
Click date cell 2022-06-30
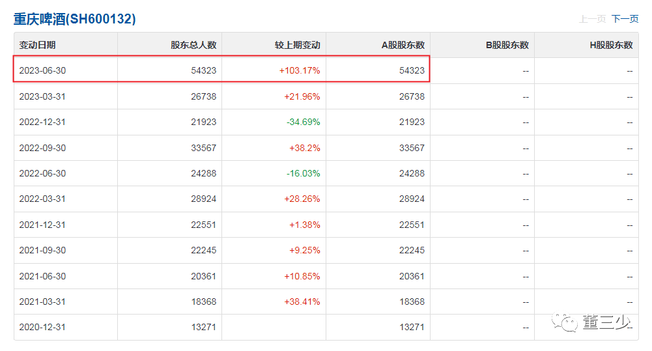click(x=42, y=173)
